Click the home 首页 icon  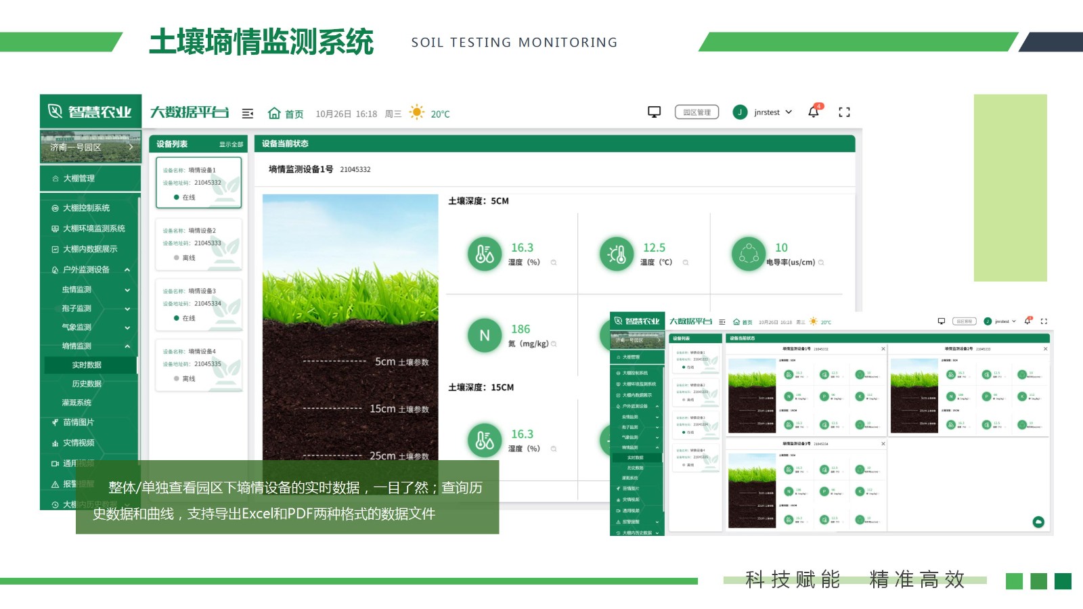274,113
